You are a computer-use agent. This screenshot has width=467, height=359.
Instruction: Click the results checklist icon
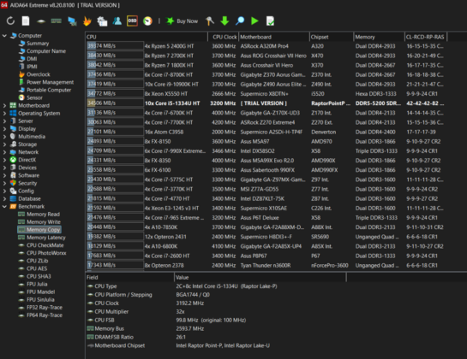point(270,21)
